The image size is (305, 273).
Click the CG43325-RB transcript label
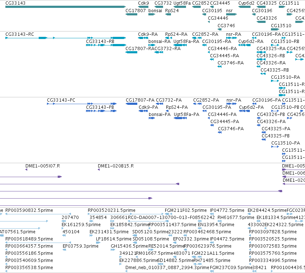(x=275, y=70)
